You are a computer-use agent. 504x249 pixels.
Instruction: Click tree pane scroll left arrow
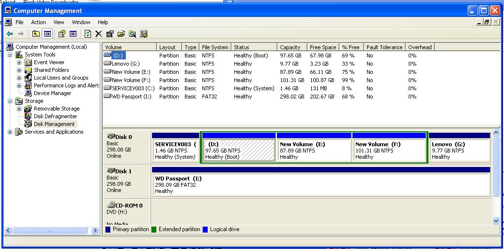[8, 230]
